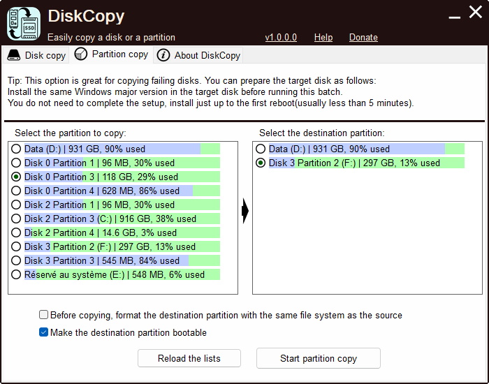The height and width of the screenshot is (384, 489).
Task: Select source Disk 0 Partition 1 radio
Action: 16,163
